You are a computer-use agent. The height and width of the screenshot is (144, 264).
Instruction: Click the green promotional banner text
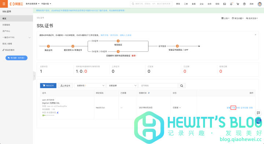(80, 10)
